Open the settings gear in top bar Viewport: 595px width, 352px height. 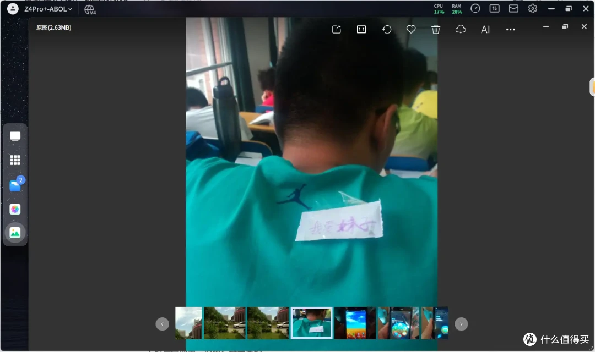pos(532,8)
